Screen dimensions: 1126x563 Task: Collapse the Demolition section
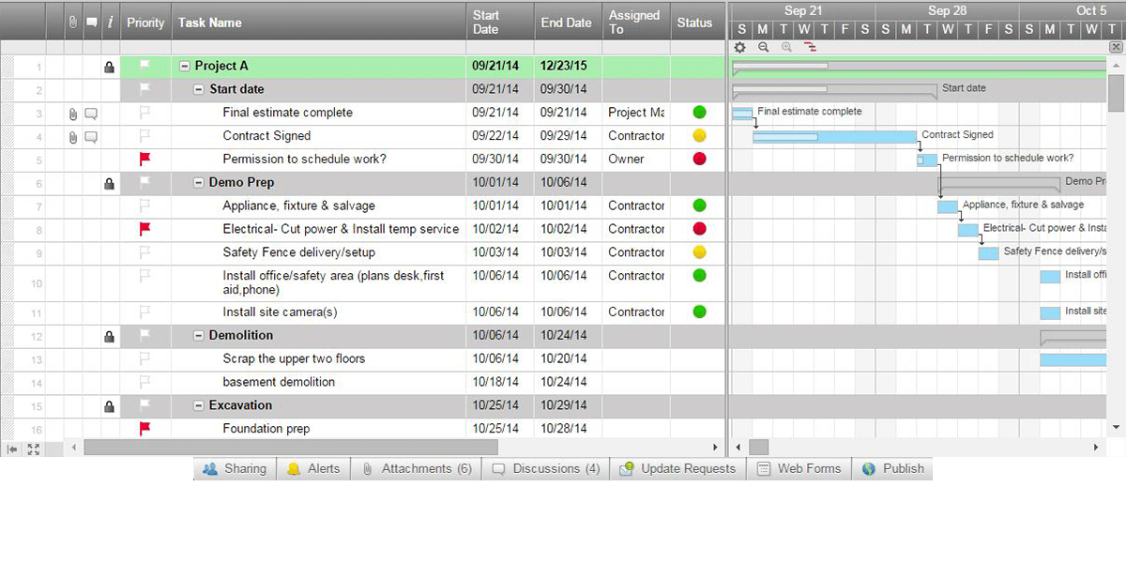pos(199,336)
